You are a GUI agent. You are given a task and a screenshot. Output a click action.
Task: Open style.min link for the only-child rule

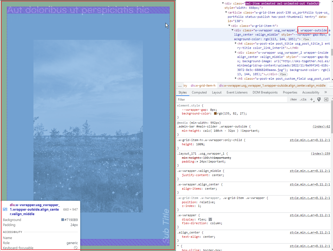[310, 140]
